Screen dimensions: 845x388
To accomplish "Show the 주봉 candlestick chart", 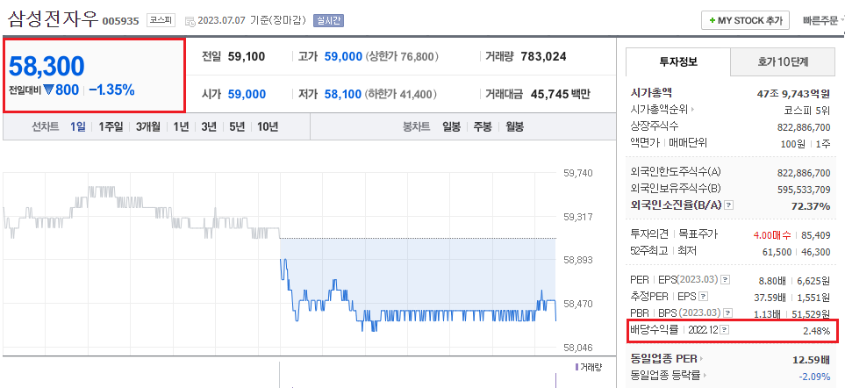I will [x=483, y=127].
